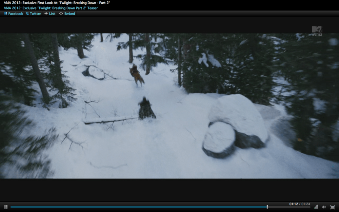Click the angle brackets Embed icon
339x212 pixels.
(61, 14)
